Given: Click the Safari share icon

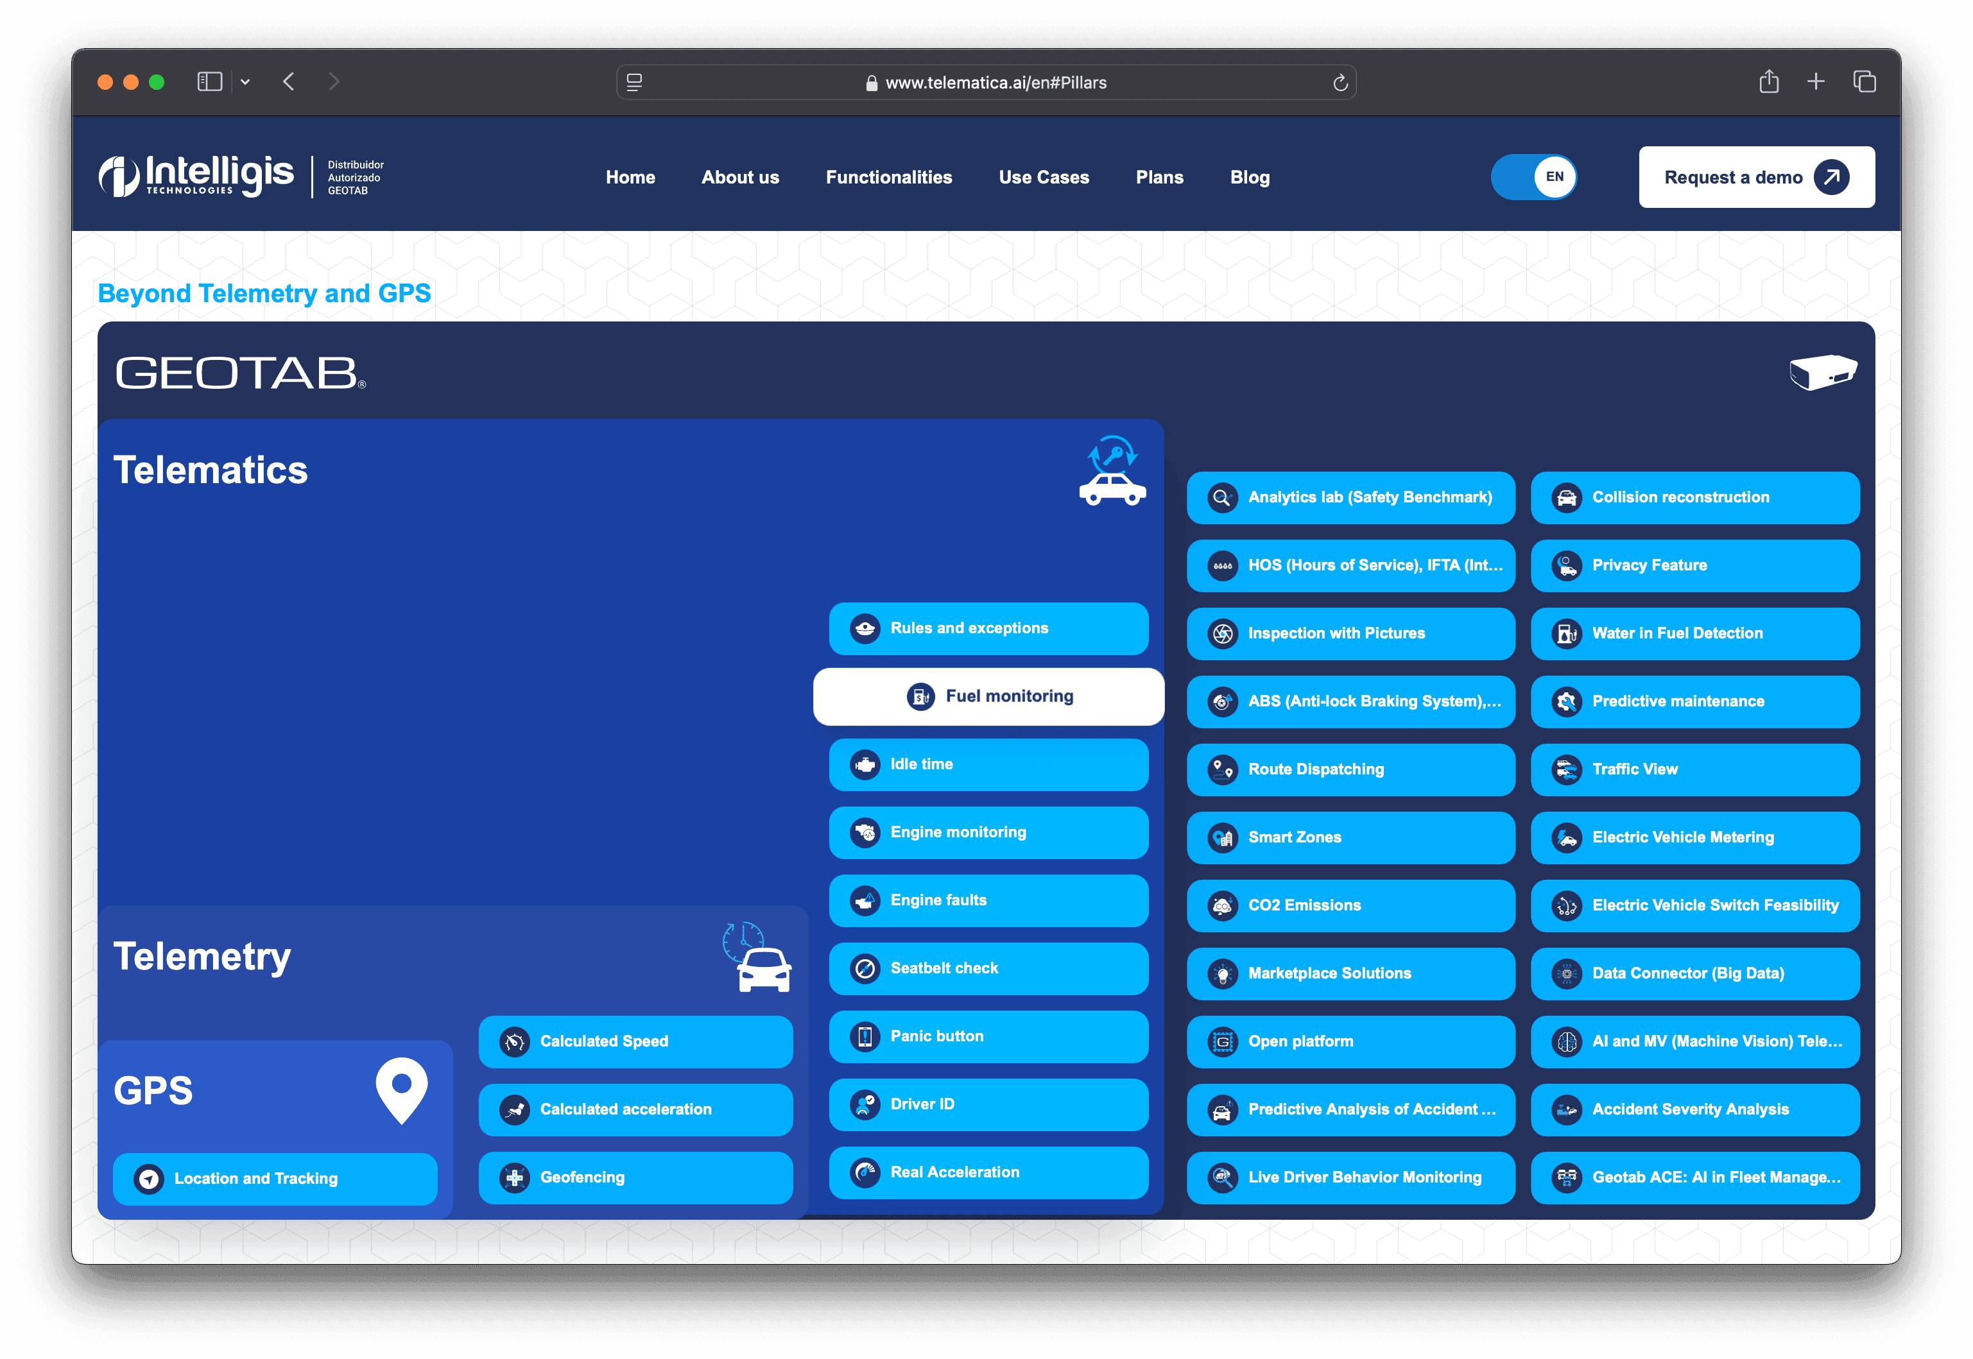Looking at the screenshot, I should (x=1769, y=81).
